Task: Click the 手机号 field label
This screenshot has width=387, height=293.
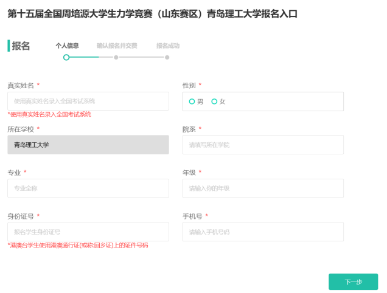Action: pyautogui.click(x=192, y=216)
